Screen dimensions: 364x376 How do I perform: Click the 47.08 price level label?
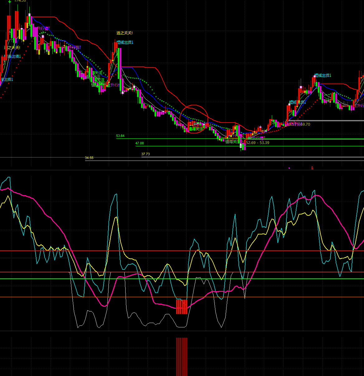[140, 143]
